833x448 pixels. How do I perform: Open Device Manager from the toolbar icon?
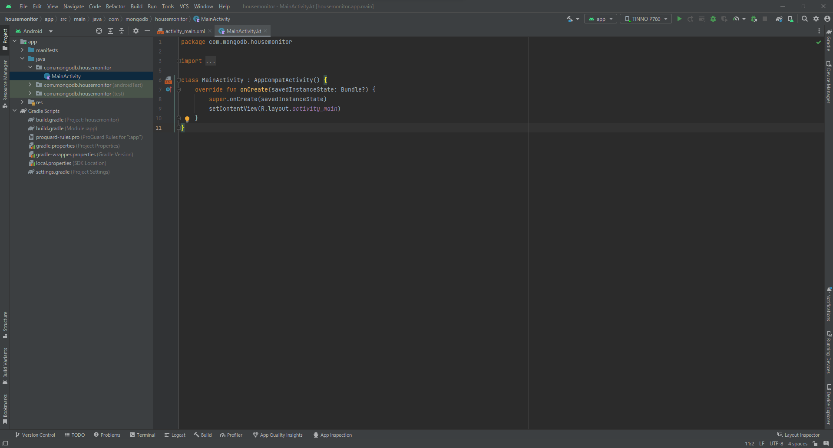790,19
